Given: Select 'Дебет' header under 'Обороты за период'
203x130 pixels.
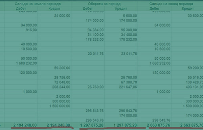Looking at the screenshot, I should (x=88, y=9).
